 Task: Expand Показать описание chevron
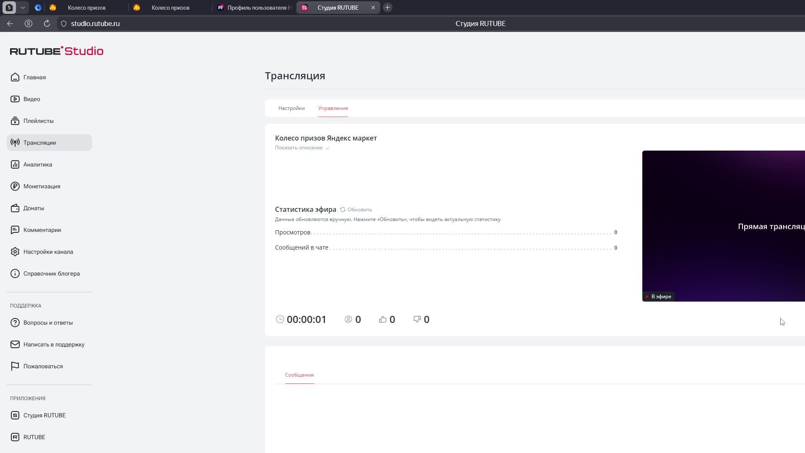pos(327,148)
